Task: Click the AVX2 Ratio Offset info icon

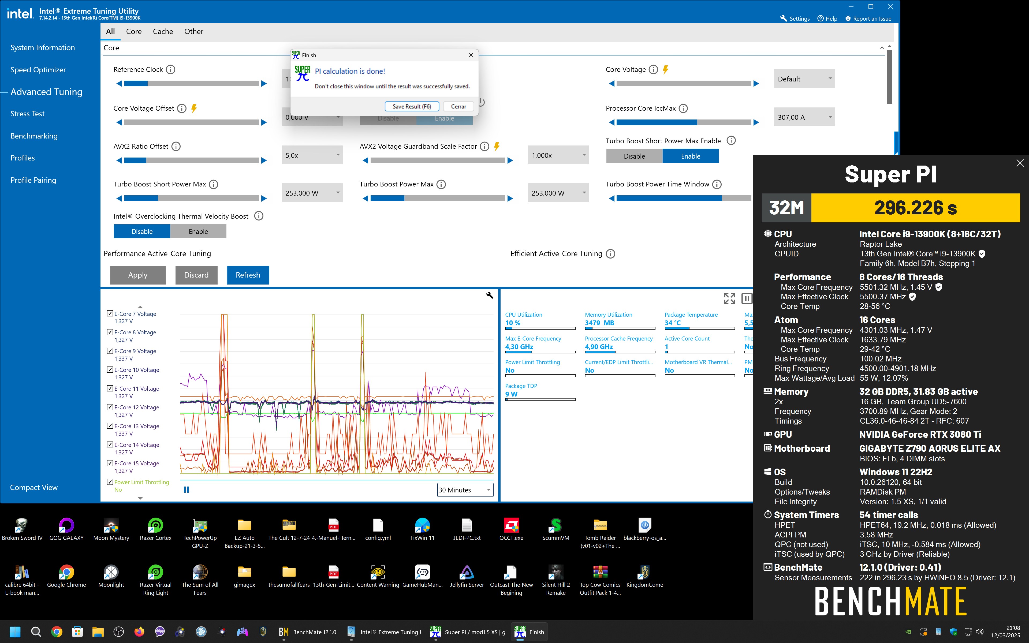Action: tap(176, 146)
